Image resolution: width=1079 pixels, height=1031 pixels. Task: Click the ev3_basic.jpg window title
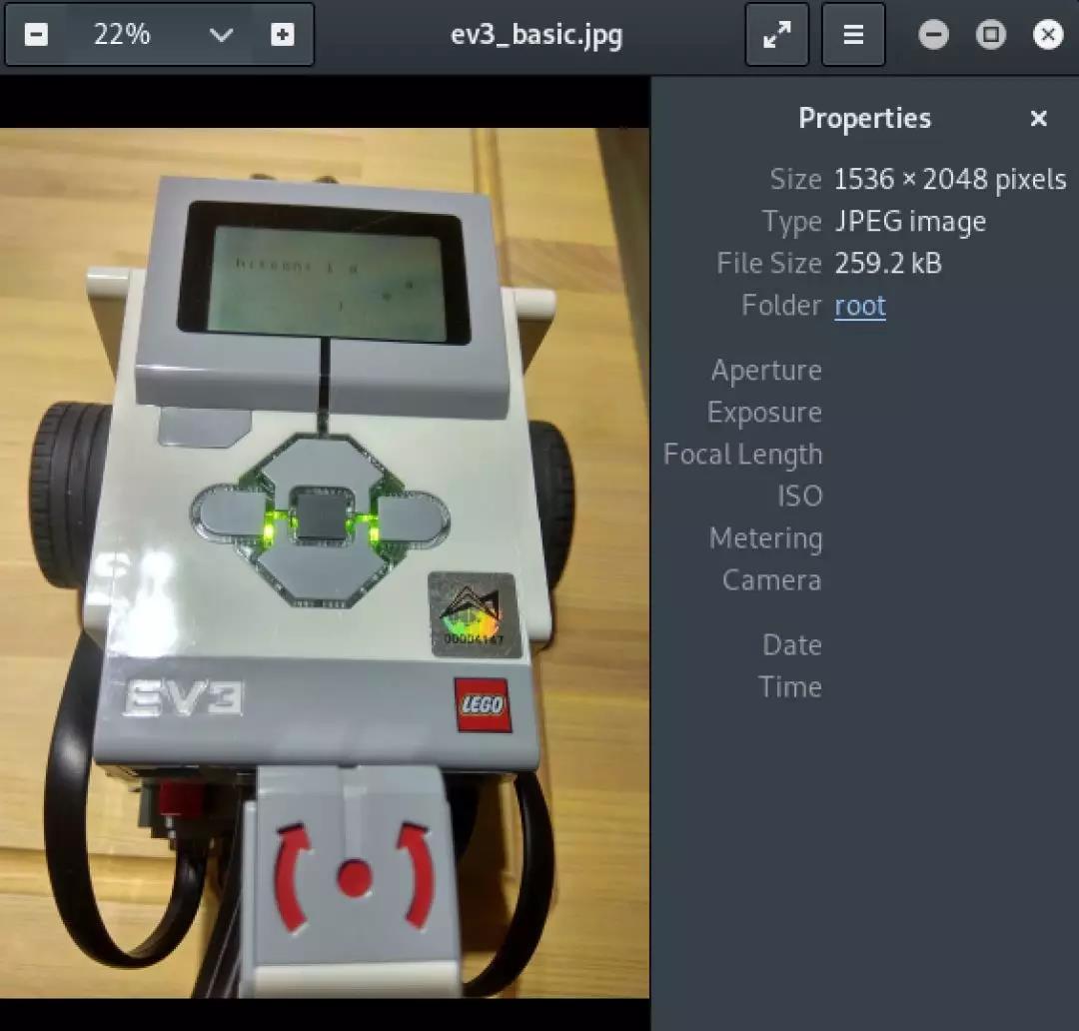(x=537, y=34)
